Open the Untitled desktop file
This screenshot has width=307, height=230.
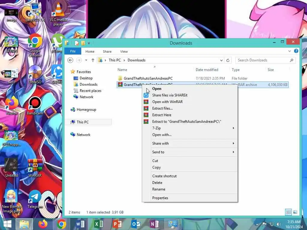11,168
